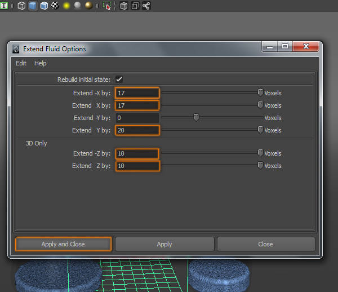The height and width of the screenshot is (292, 338).
Task: Click the Extend Y by value field
Action: [x=137, y=130]
